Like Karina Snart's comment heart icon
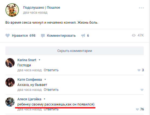Image resolution: width=150 pixels, height=115 pixels. (139, 70)
